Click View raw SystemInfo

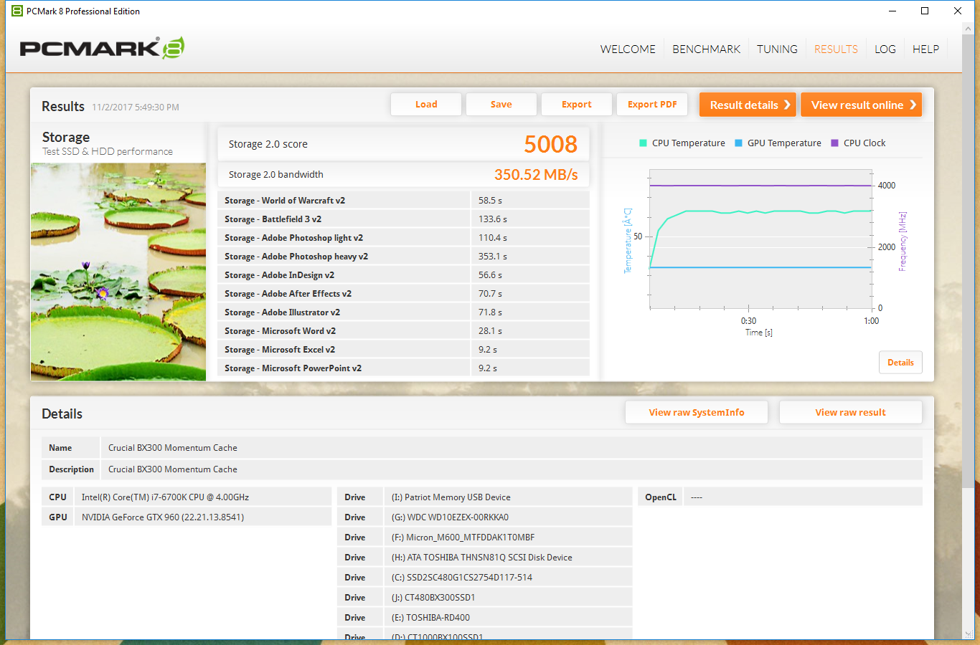[x=697, y=413]
